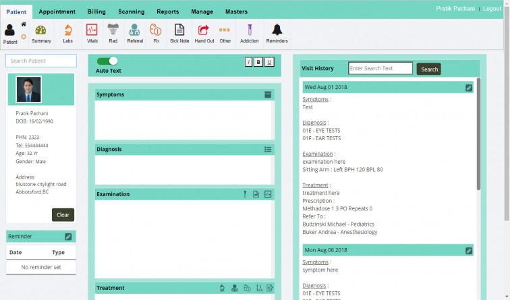This screenshot has height=300, width=510.
Task: Turn off the Auto Text switch
Action: (107, 61)
